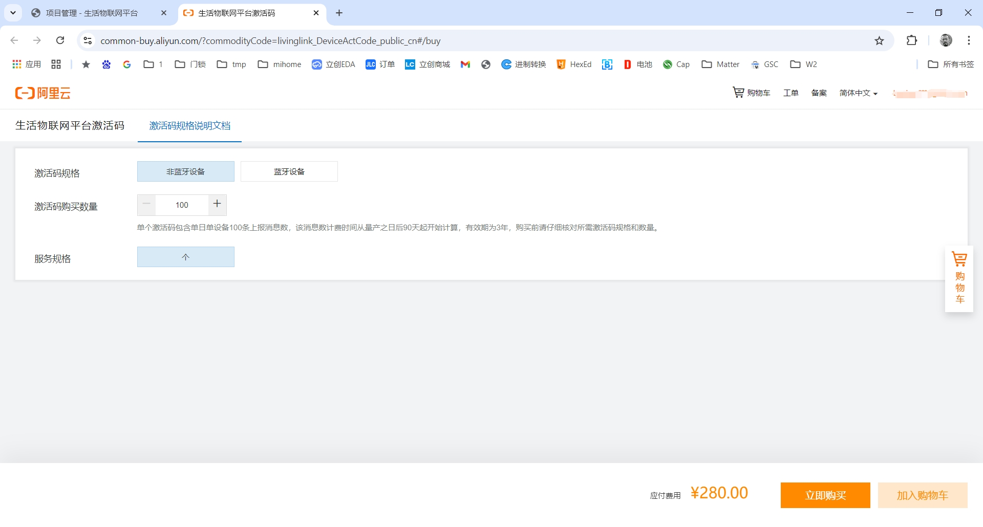Click the quantity field showing 100

(182, 205)
